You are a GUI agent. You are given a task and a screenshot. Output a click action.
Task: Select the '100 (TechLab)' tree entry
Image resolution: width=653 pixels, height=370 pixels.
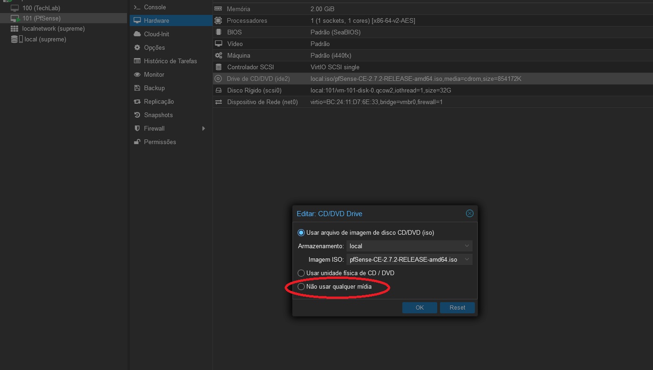coord(41,8)
